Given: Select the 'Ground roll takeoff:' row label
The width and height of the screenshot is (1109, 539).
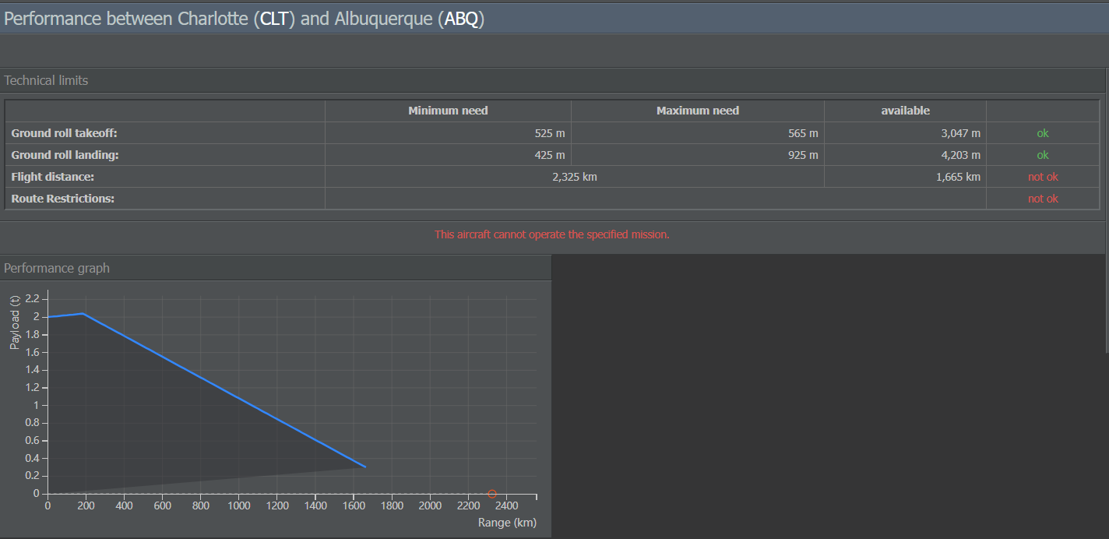Looking at the screenshot, I should point(64,133).
